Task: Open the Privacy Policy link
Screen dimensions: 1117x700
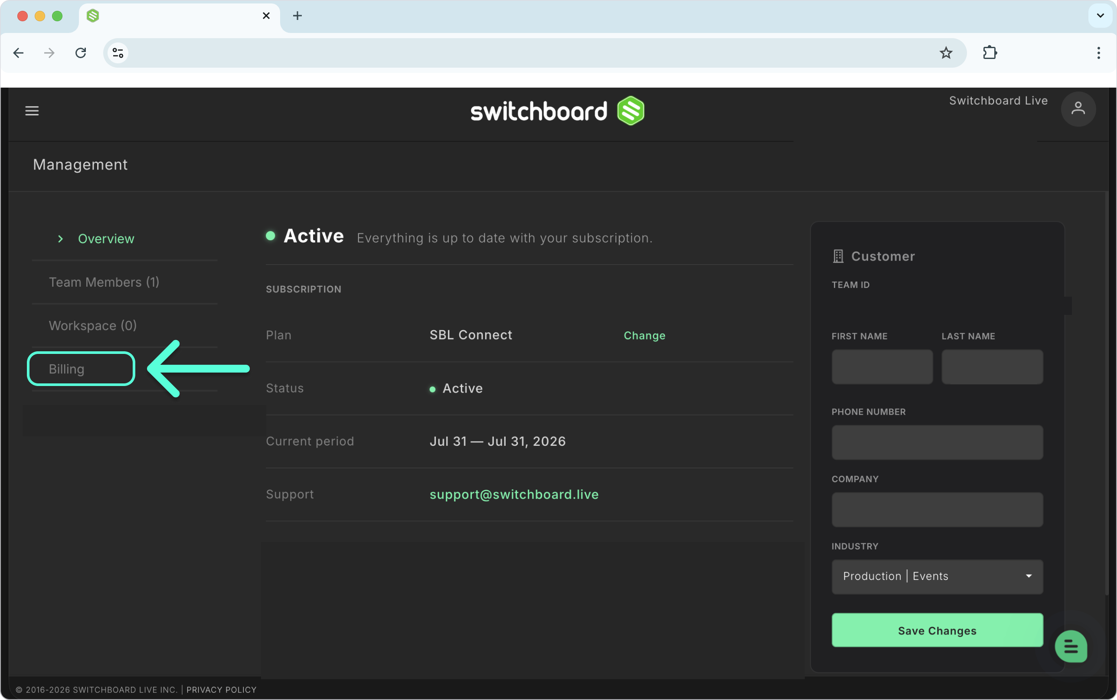Action: 221,689
